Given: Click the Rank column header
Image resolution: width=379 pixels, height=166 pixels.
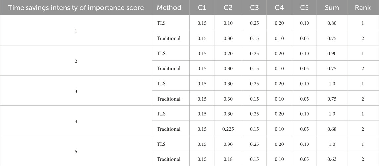Looking at the screenshot, I should tap(363, 8).
